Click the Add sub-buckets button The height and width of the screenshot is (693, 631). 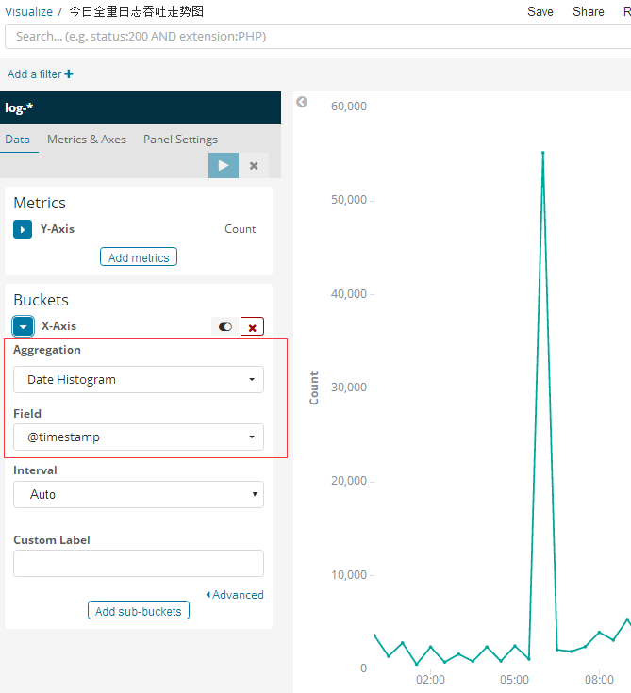pyautogui.click(x=139, y=611)
